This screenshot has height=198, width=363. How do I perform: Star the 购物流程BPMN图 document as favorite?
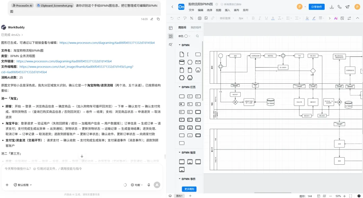click(x=216, y=4)
